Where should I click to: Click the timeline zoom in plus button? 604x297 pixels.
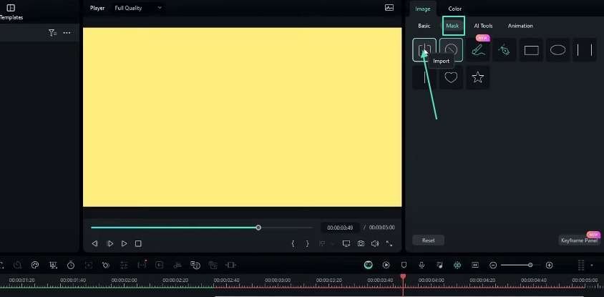pyautogui.click(x=550, y=265)
